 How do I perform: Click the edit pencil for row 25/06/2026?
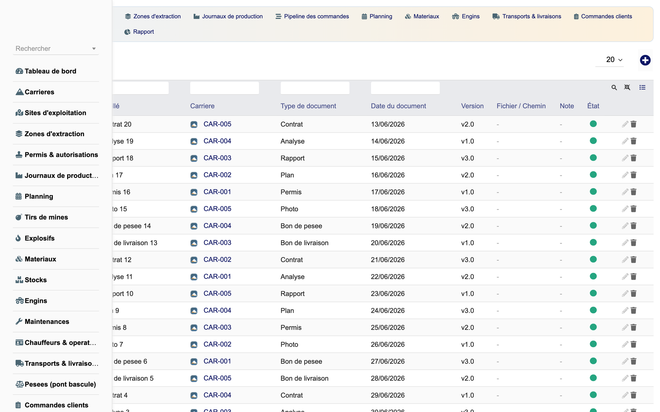point(625,328)
